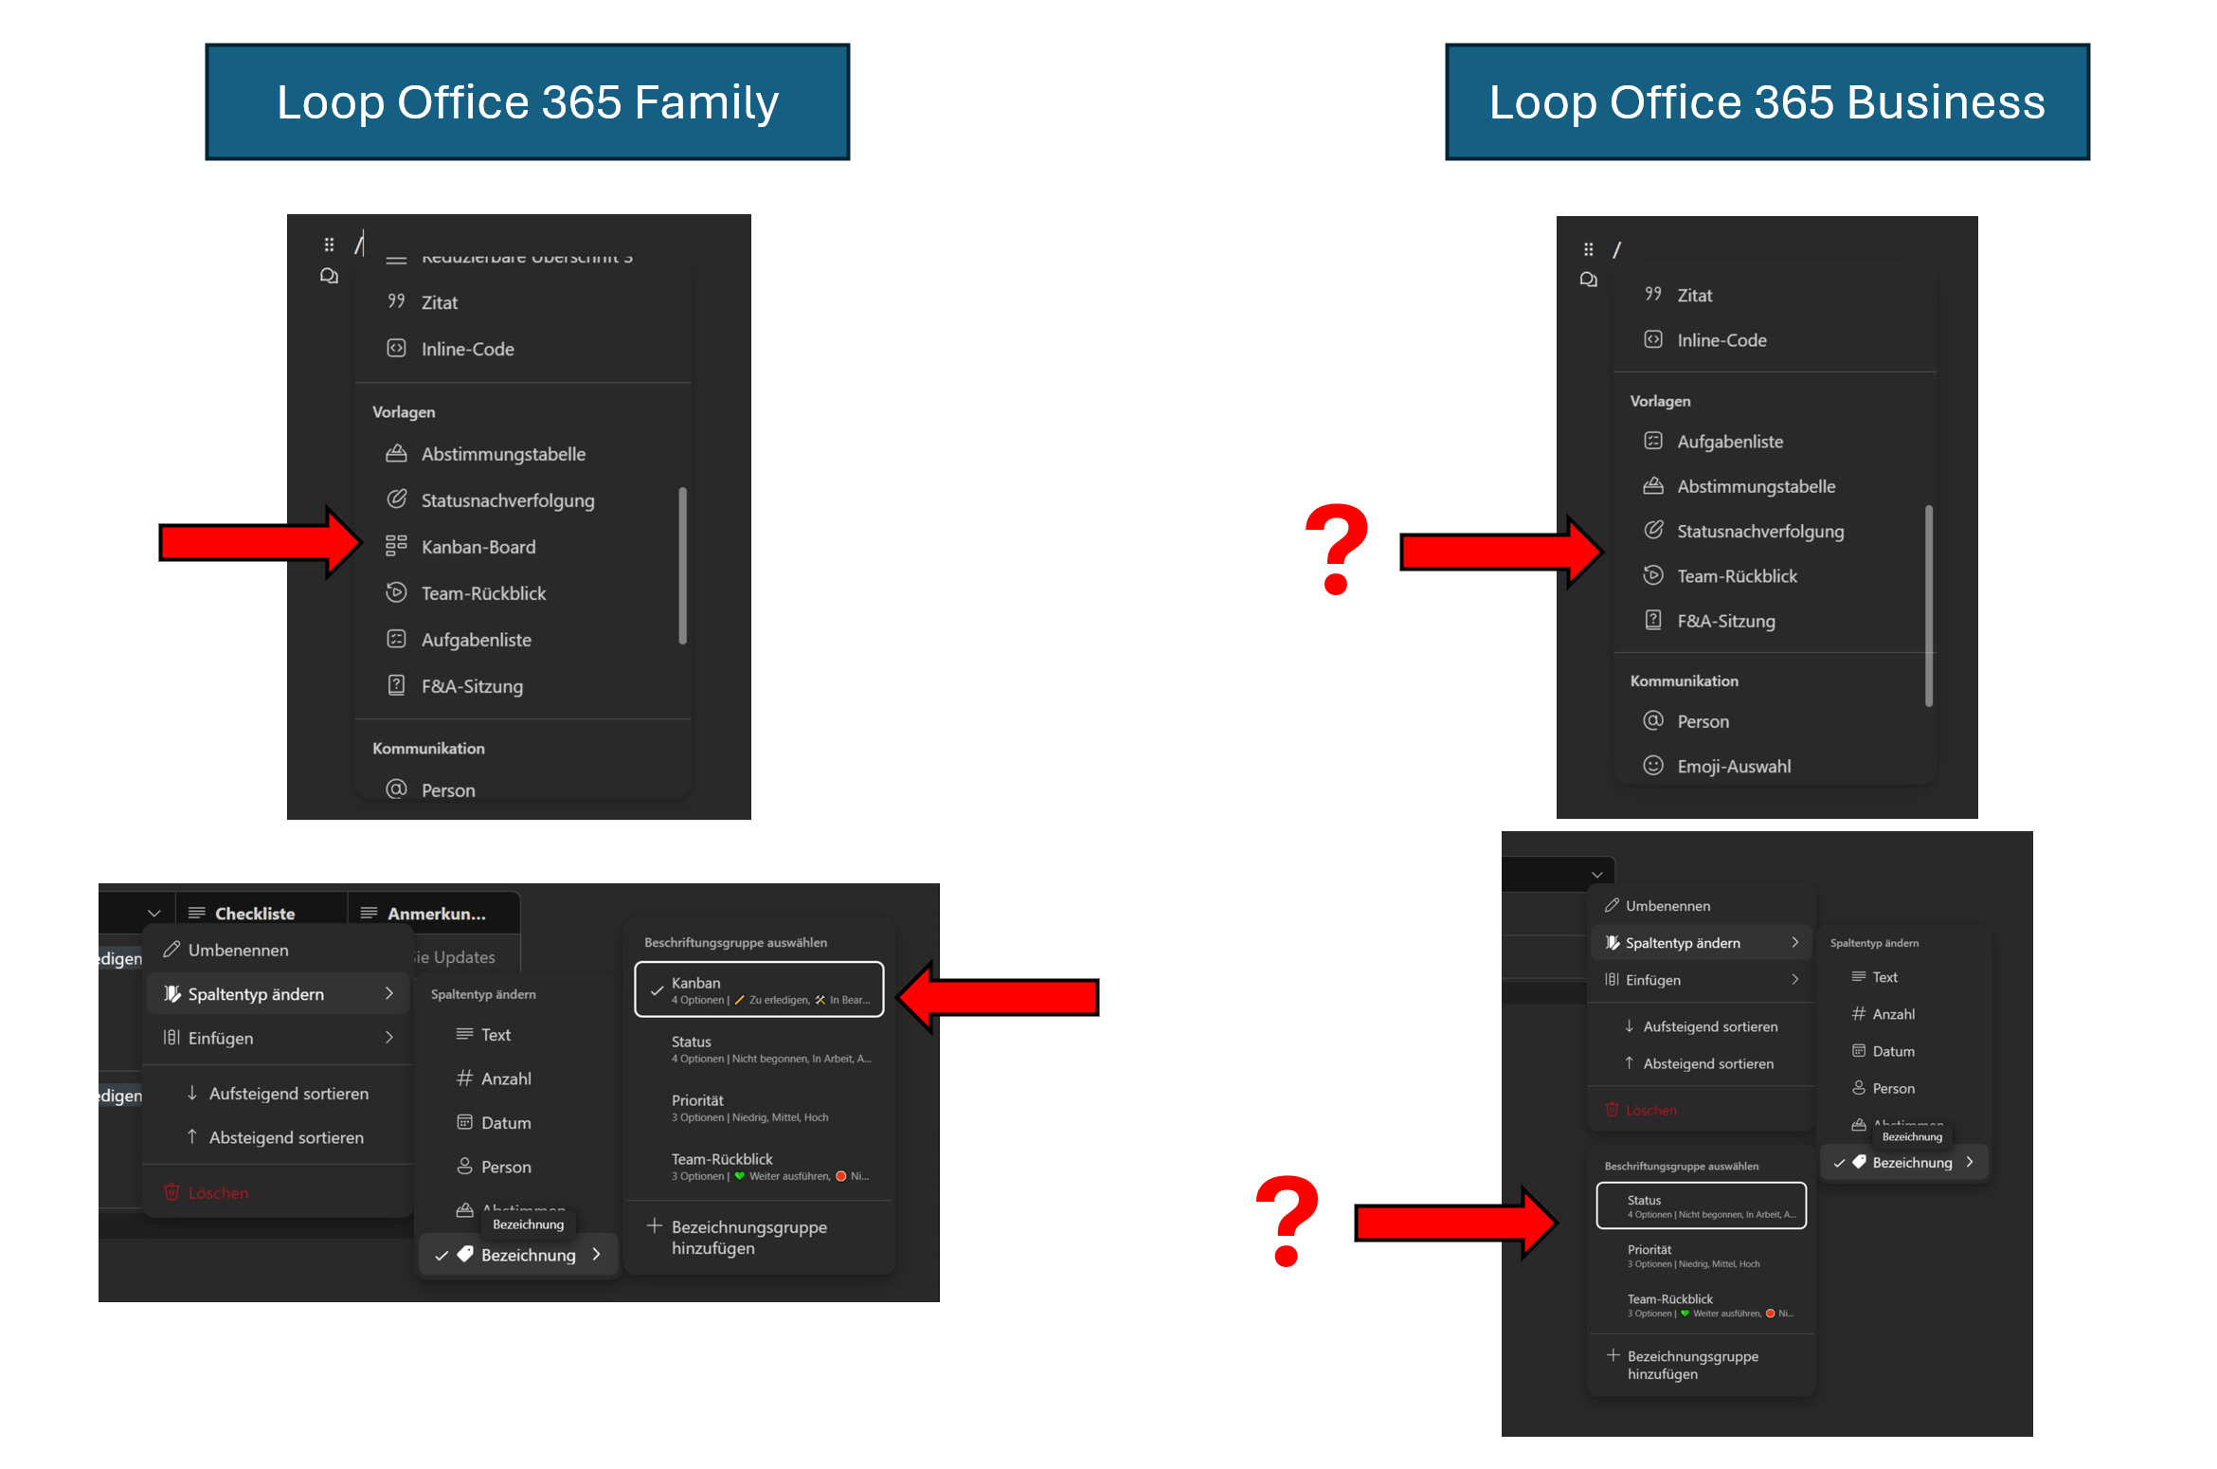
Task: Open the column dropdown chevron beside Checkliste
Action: coord(154,913)
